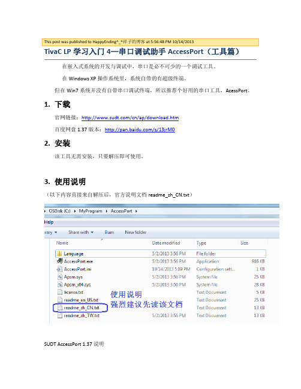301x389 pixels.
Task: Click the readme_en_US.txt file icon
Action: 59,300
